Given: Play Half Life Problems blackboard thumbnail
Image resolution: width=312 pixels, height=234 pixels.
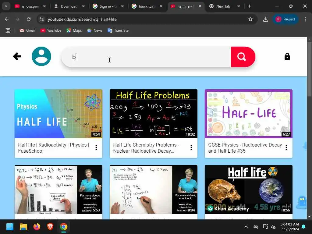Looking at the screenshot, I should [154, 114].
